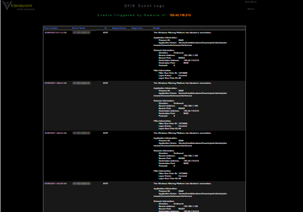Click the event Id in the first row

click(x=106, y=32)
